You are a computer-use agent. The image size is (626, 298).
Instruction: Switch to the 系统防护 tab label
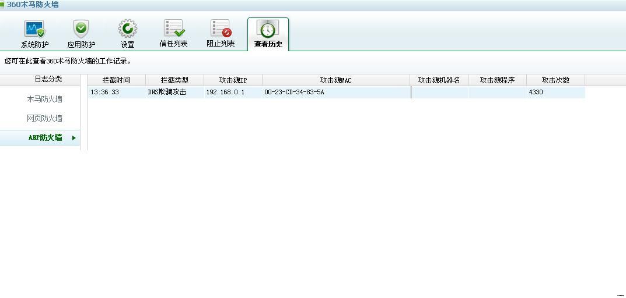35,45
